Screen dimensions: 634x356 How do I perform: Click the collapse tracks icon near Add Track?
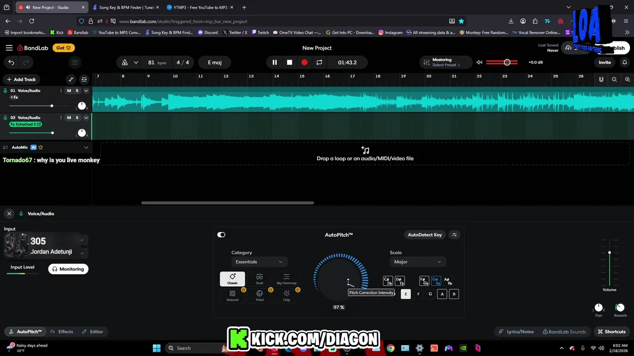(x=84, y=79)
